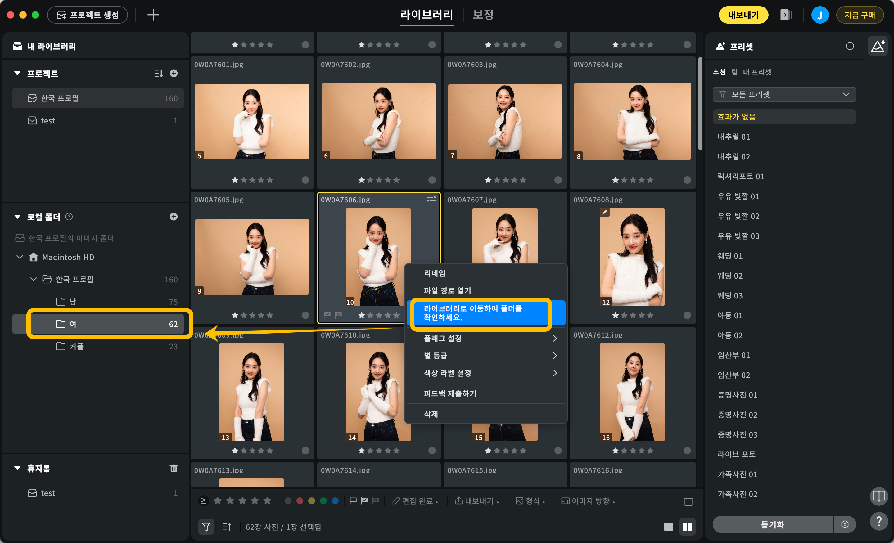
Task: Open the 여 folder with 62 items
Action: [98, 324]
